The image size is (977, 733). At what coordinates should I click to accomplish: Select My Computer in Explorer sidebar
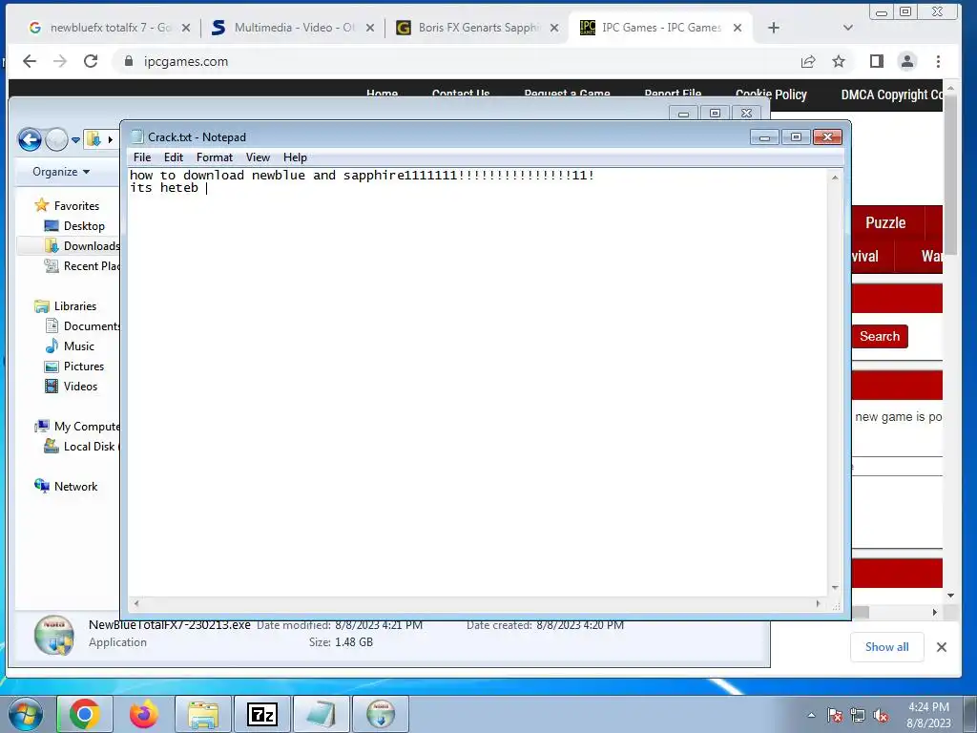[76, 427]
